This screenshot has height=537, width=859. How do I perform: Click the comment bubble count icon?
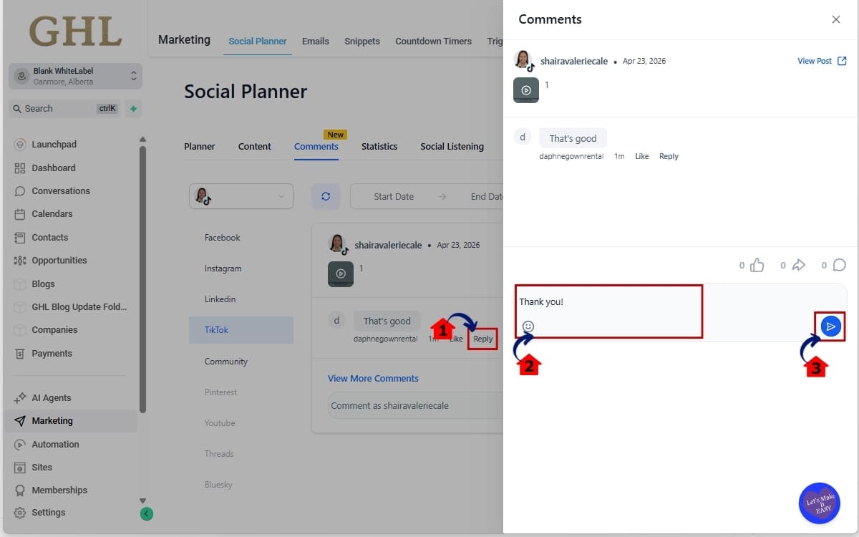click(x=840, y=265)
